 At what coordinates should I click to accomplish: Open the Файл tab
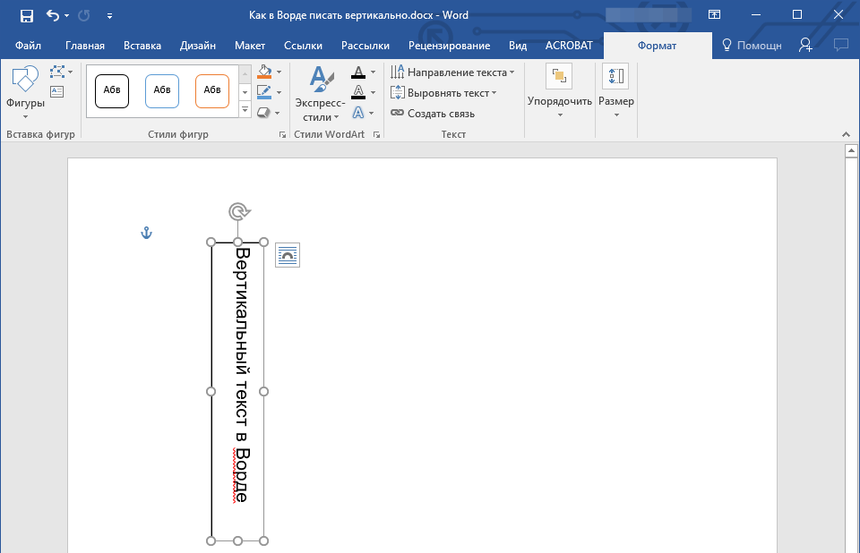click(28, 46)
